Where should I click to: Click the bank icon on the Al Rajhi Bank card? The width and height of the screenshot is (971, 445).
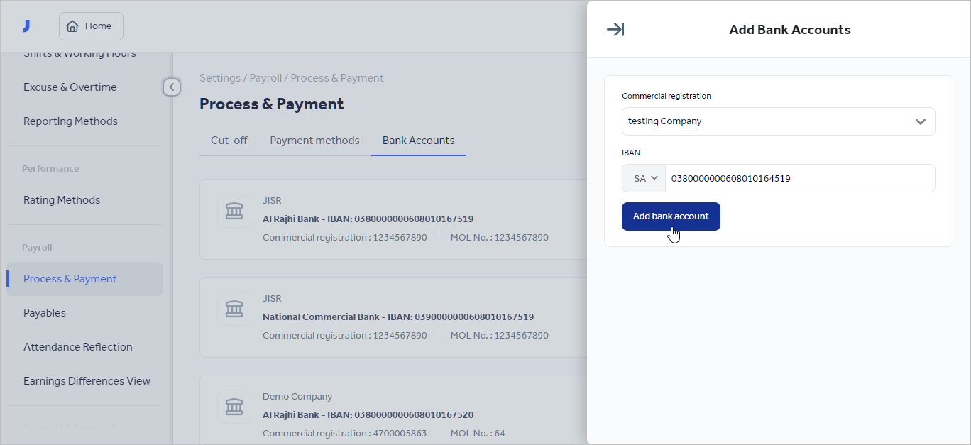[234, 211]
